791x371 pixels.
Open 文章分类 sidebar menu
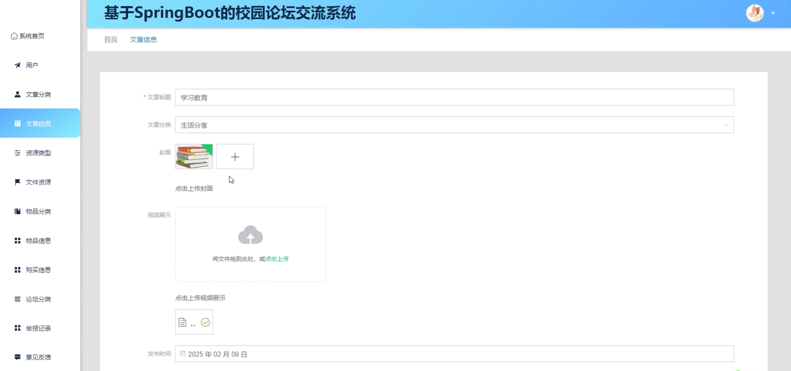tap(40, 94)
